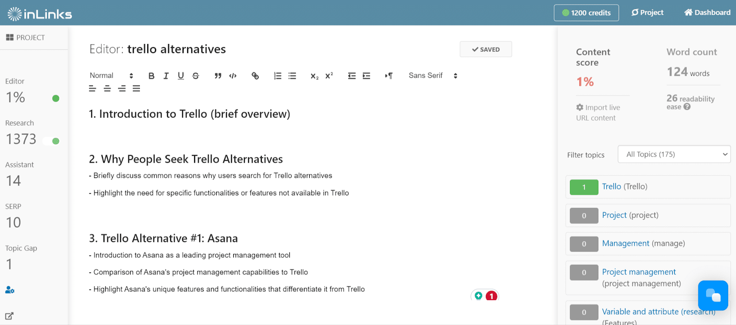Screen dimensions: 736x325
Task: Open the SERP section showing 10
Action: coord(13,216)
